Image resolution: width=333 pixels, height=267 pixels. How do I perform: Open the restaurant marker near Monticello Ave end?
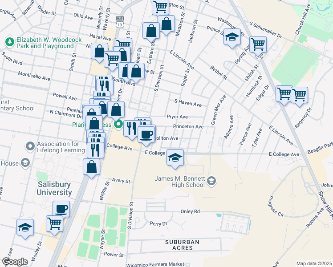(105, 87)
